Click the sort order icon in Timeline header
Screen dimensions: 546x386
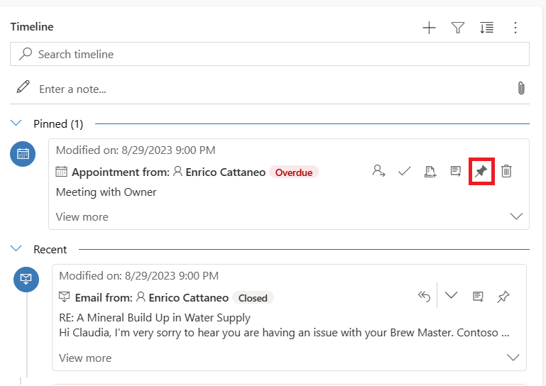point(486,28)
